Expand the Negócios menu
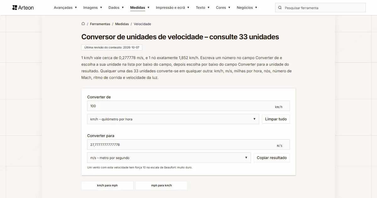 pos(247,8)
